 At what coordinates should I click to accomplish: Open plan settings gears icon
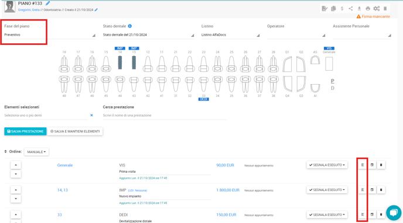377,9
